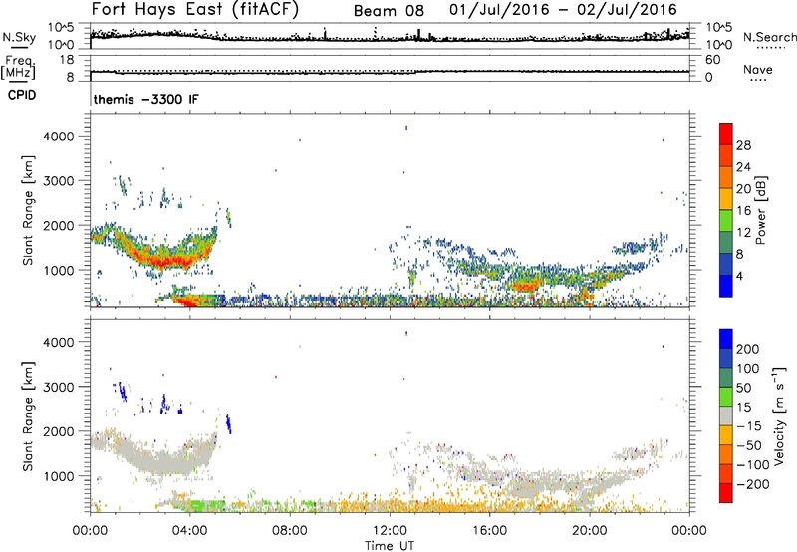Click the Nave legend label
This screenshot has width=797, height=552.
point(757,71)
